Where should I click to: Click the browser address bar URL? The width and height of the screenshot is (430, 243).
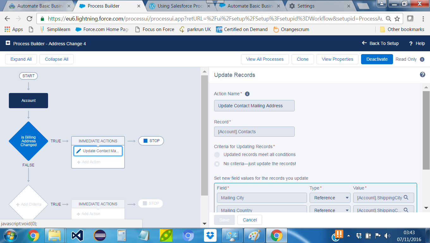point(215,19)
